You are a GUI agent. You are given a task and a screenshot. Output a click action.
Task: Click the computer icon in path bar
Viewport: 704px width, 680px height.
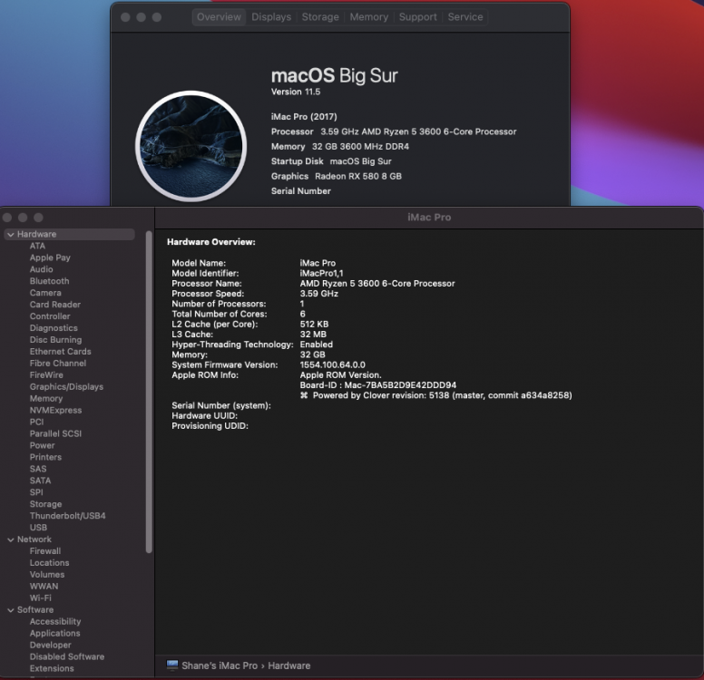pyautogui.click(x=172, y=665)
